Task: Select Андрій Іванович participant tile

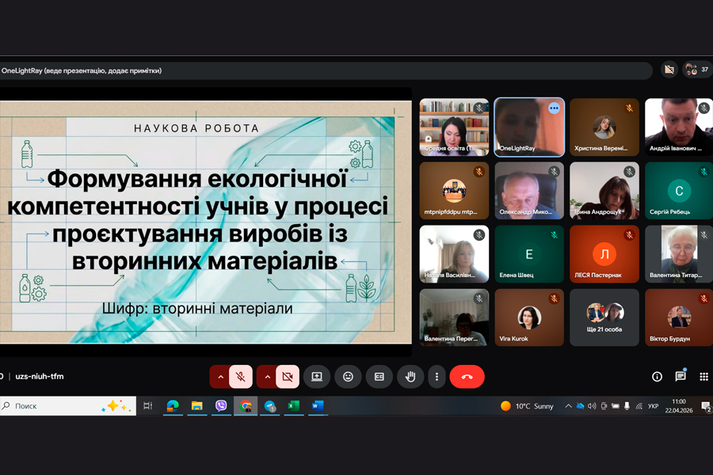Action: point(679,127)
